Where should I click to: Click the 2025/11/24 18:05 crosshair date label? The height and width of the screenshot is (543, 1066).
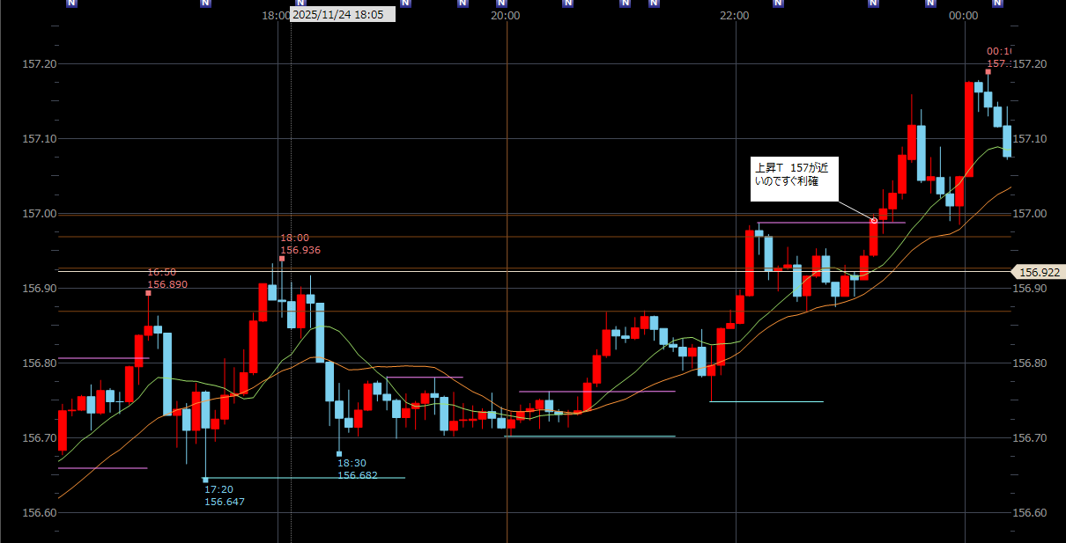(x=343, y=15)
